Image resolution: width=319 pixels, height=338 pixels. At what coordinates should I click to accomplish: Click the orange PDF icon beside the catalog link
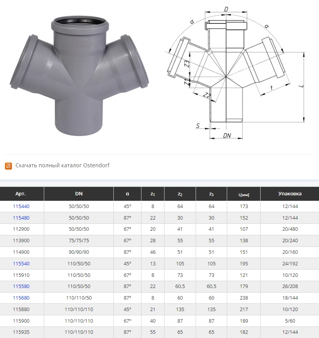click(x=8, y=166)
